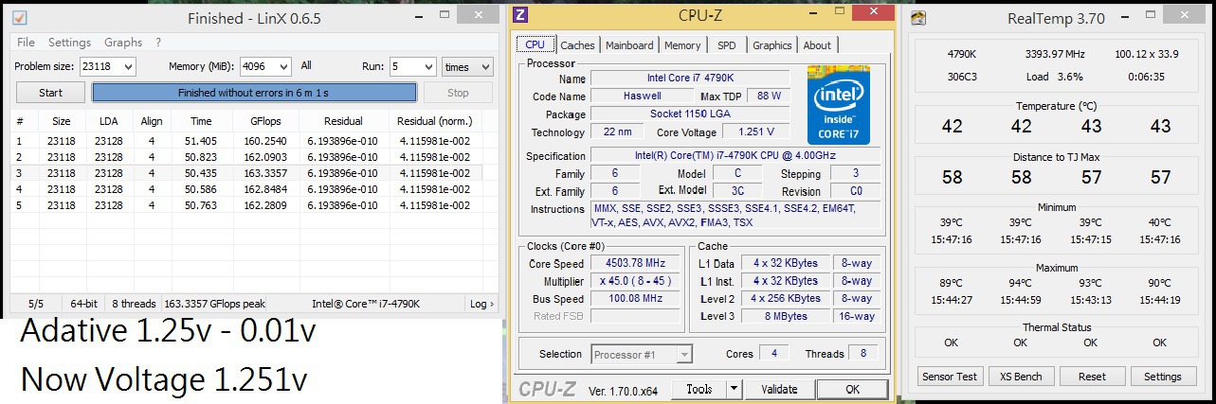Expand the Run count dropdown
Viewport: 1216px width, 404px height.
[x=427, y=66]
